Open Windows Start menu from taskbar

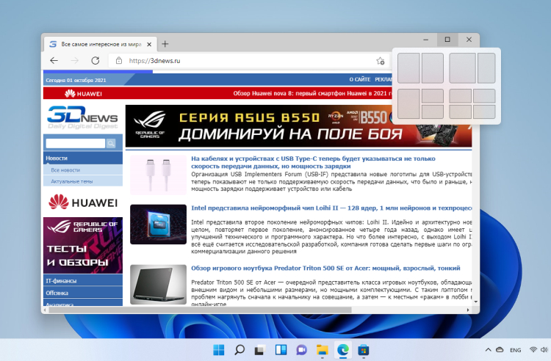(219, 350)
